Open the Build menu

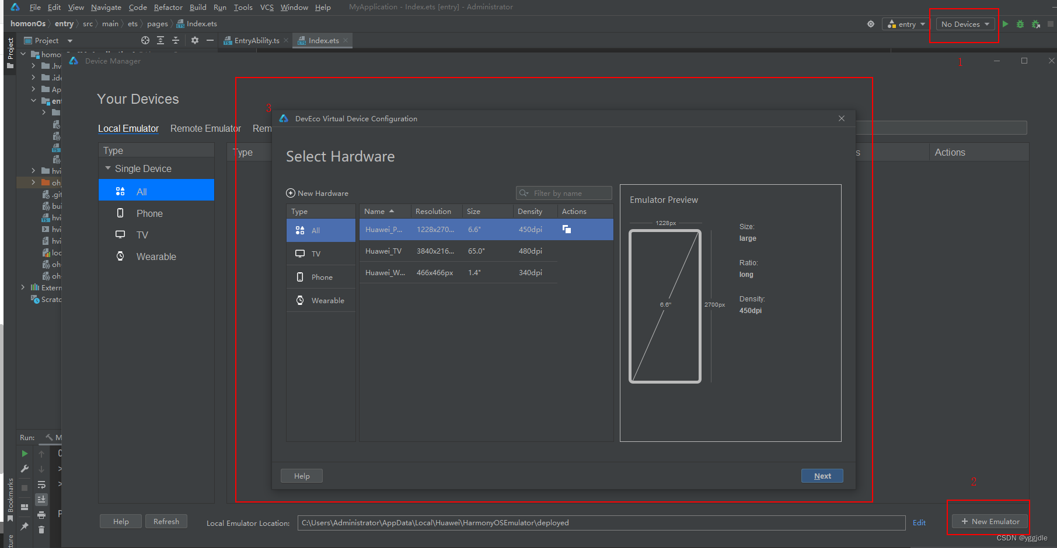pos(198,7)
